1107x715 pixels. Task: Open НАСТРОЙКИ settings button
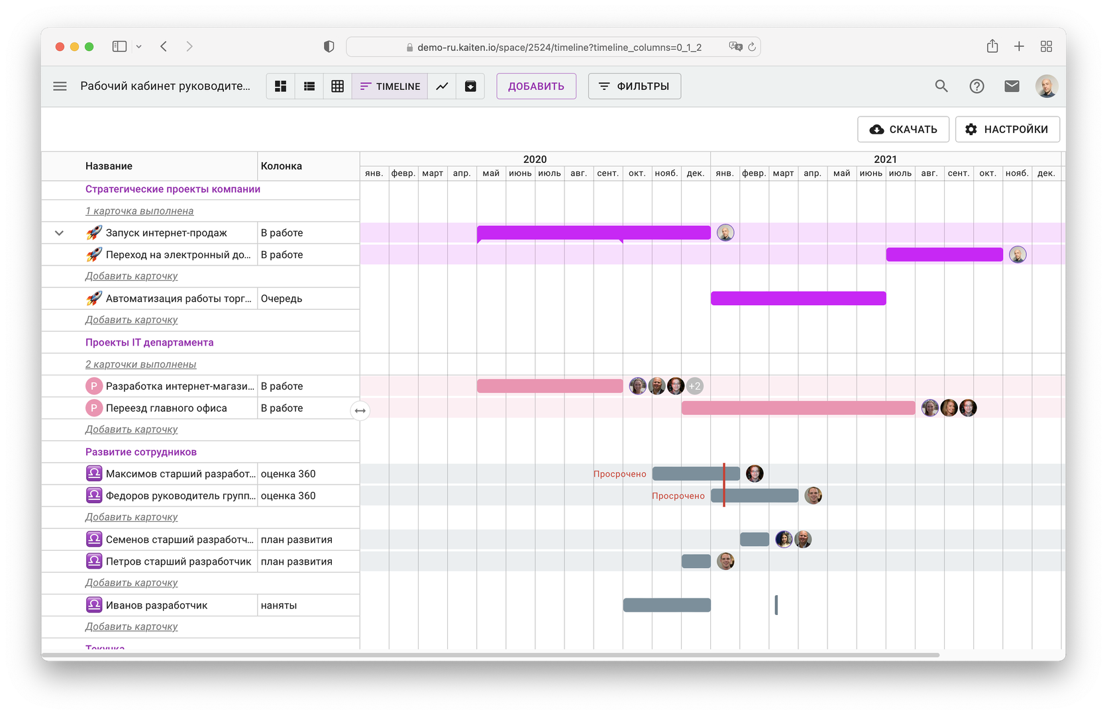coord(1007,129)
